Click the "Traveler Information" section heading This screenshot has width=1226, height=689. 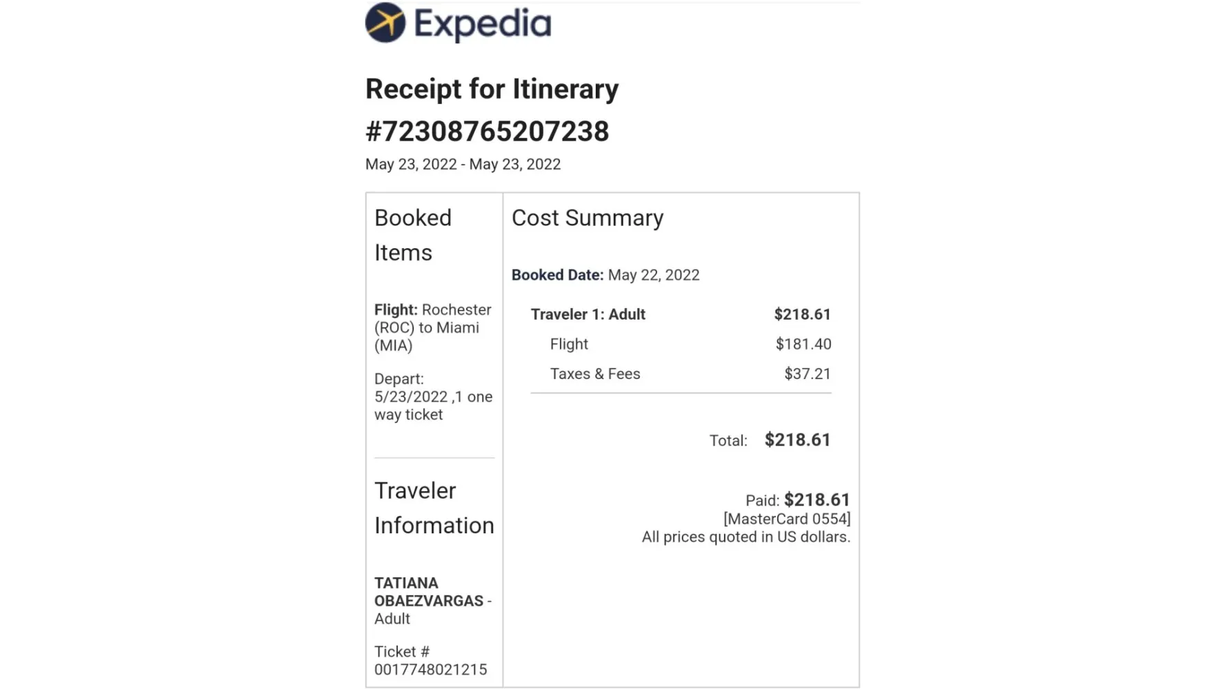(434, 508)
